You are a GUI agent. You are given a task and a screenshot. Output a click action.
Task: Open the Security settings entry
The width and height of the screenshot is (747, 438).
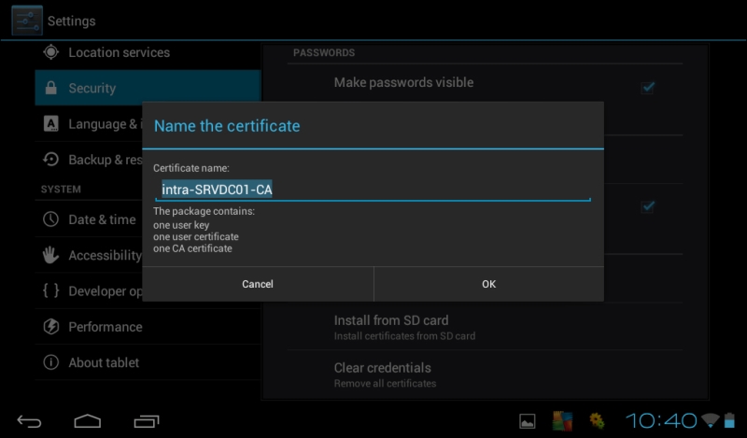coord(148,88)
